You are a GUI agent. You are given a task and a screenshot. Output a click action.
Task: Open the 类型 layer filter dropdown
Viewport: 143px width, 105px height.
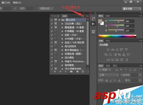click(x=105, y=70)
